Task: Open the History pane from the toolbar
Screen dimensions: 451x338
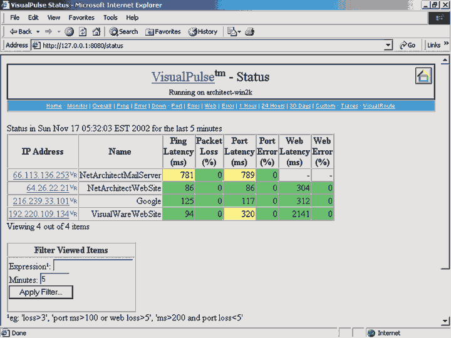Action: pos(203,31)
